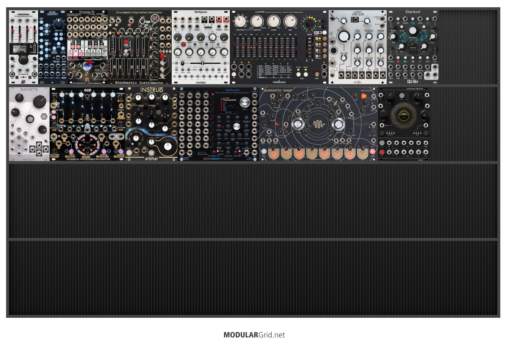509x341 pixels.
Task: Click the red record icon on Stardust
Action: pos(398,62)
